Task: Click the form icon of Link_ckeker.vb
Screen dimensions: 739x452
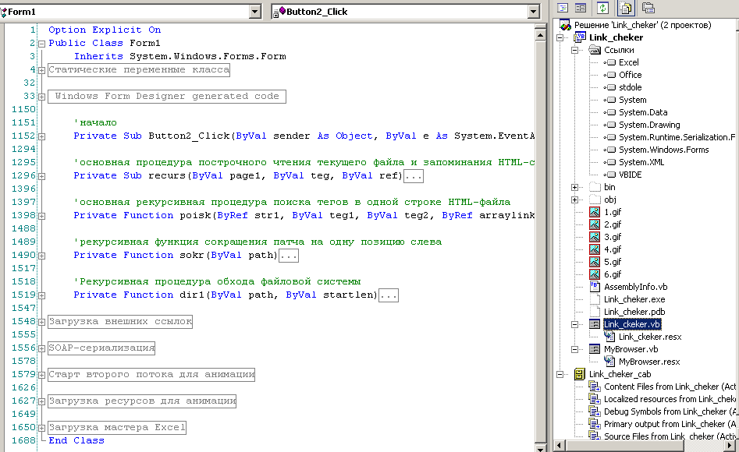Action: pyautogui.click(x=595, y=324)
